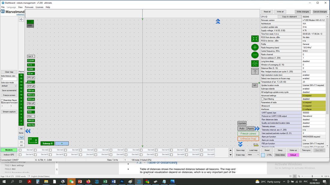
Task: Open Firefox from the Windows taskbar
Action: [88, 181]
